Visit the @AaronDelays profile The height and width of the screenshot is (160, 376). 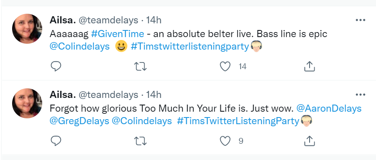(329, 109)
